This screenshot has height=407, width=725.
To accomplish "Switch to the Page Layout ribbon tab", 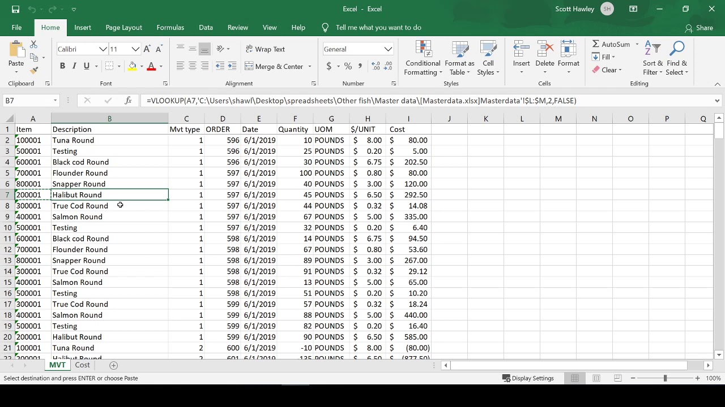I will (x=123, y=27).
